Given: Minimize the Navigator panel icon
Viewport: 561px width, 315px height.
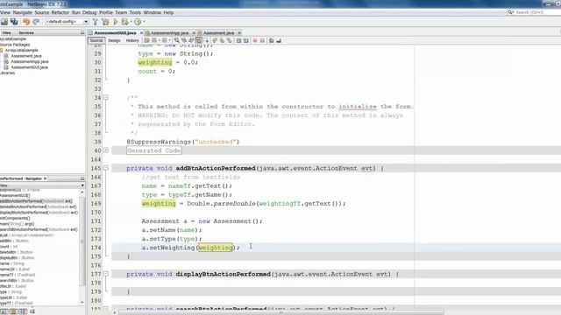Looking at the screenshot, I should 82,178.
